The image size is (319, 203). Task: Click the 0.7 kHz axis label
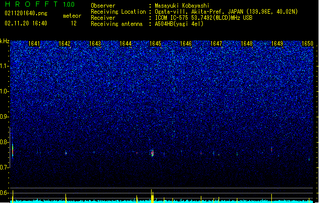click(5, 167)
